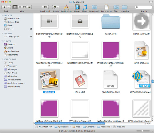Select the IWWindowResizeControl image thumbnail

(x=142, y=108)
